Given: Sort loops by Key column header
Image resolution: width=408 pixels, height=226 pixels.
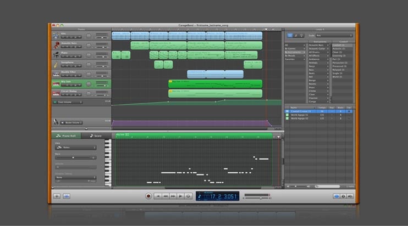Looking at the screenshot, I should click(x=332, y=108).
